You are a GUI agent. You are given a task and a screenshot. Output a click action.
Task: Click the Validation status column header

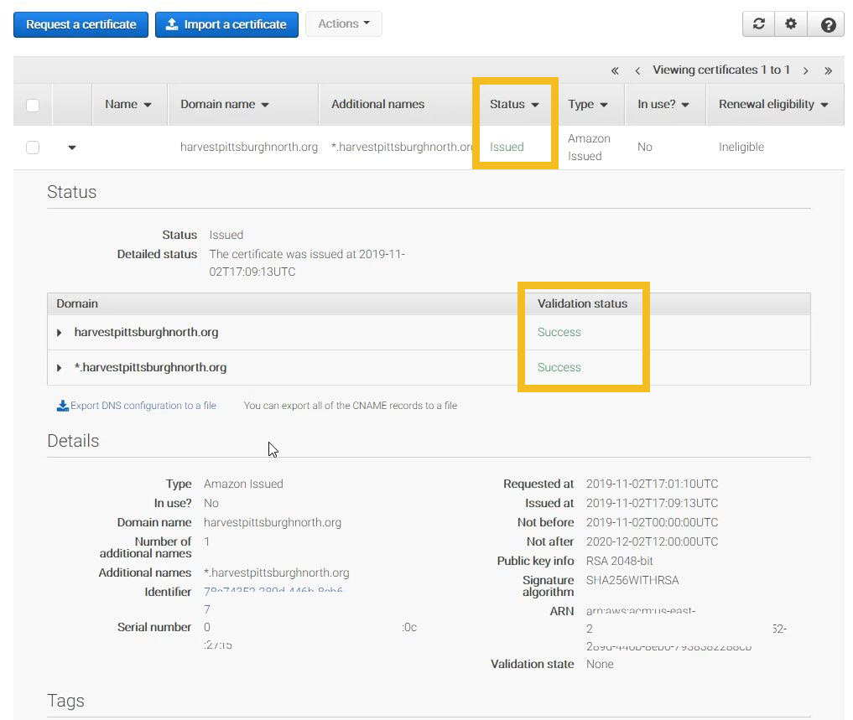point(582,303)
